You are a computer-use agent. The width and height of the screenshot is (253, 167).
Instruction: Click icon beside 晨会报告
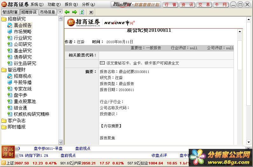(x=10, y=25)
